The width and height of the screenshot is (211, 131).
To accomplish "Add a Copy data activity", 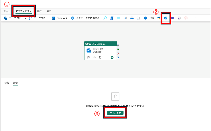I will 13,18.
